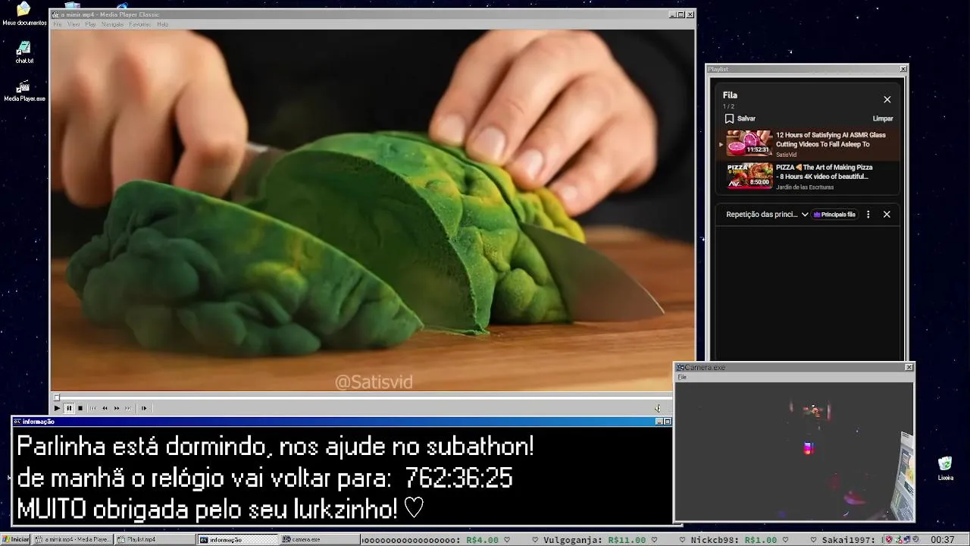Pause the video in Media Player Classic

coord(68,408)
